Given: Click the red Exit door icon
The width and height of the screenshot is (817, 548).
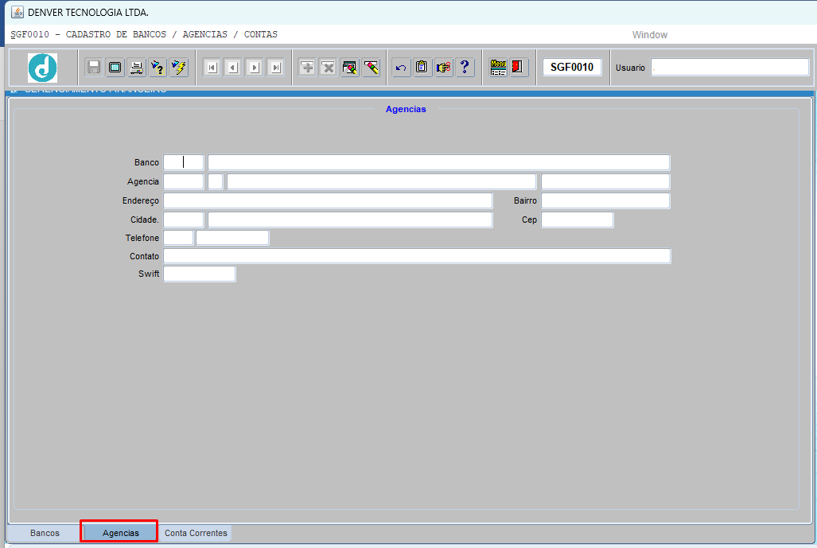Looking at the screenshot, I should pos(519,68).
